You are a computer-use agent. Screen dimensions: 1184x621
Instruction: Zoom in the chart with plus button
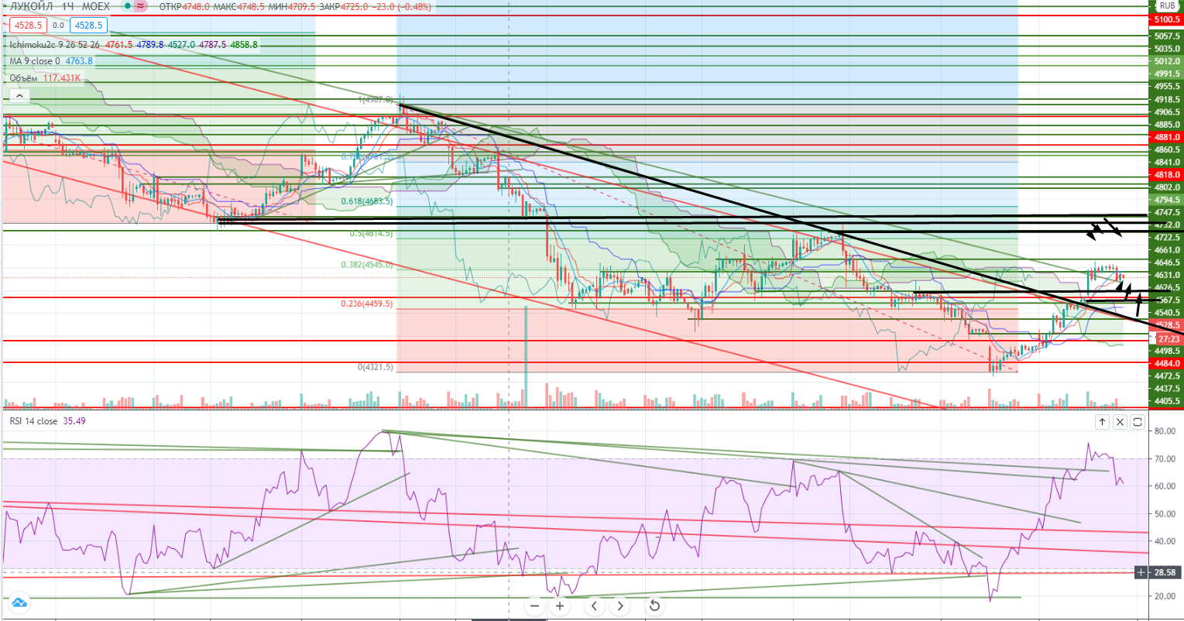(558, 606)
